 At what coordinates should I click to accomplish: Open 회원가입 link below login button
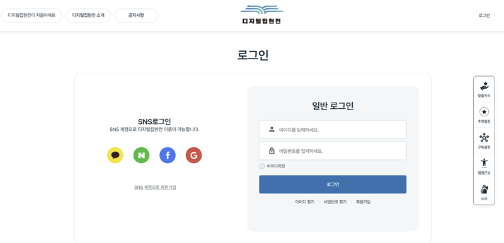[x=364, y=202]
